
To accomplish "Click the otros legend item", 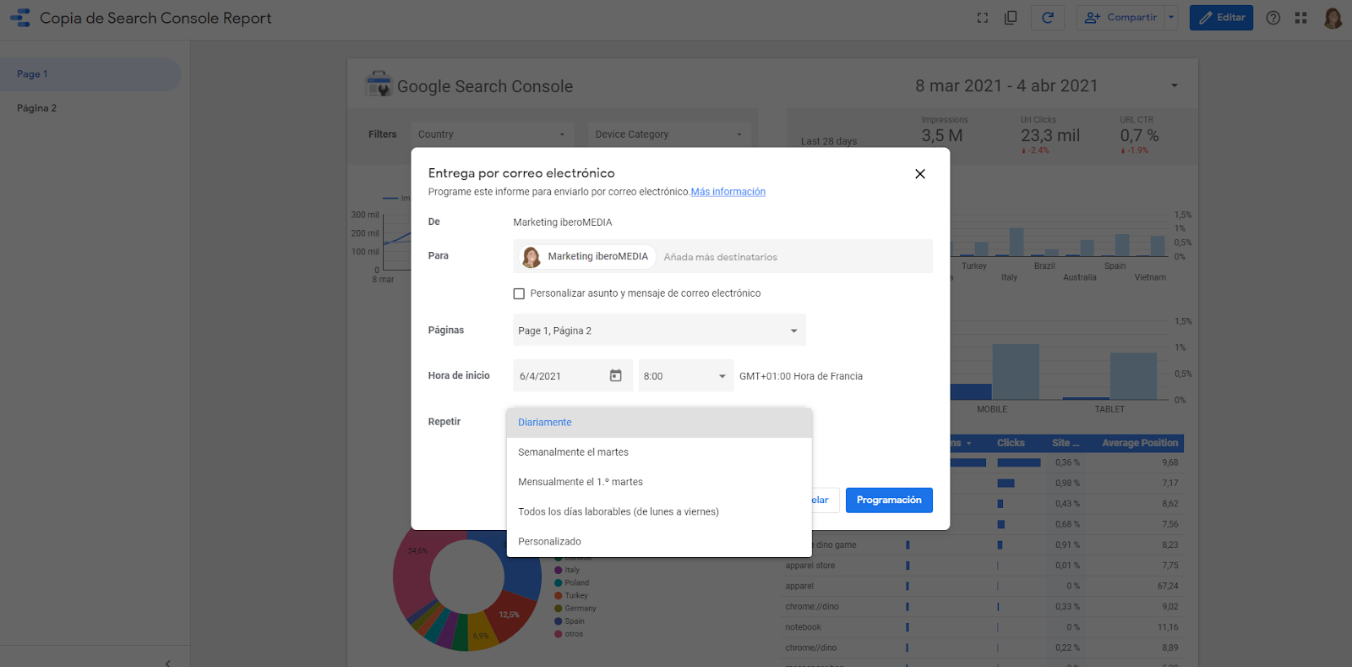I will click(x=568, y=633).
